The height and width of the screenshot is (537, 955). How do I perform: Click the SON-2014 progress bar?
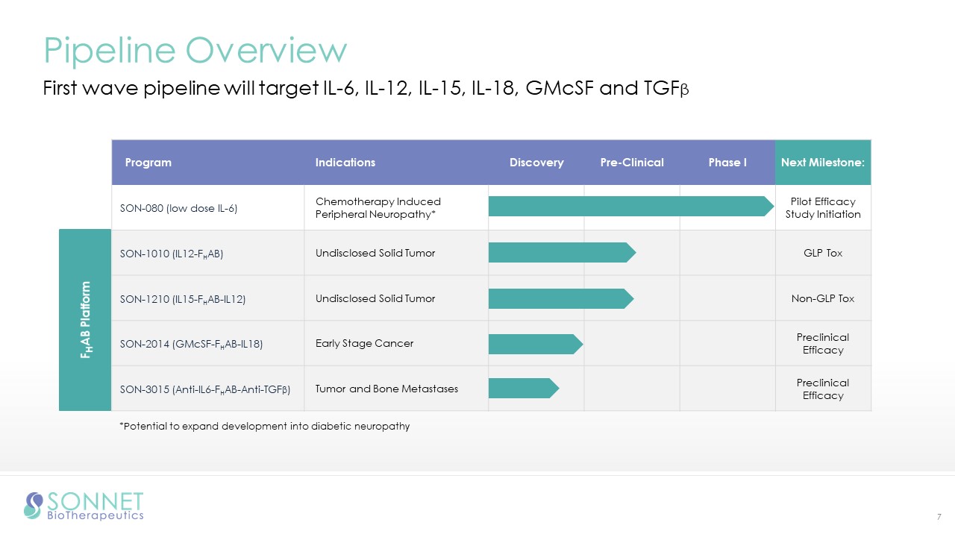534,344
